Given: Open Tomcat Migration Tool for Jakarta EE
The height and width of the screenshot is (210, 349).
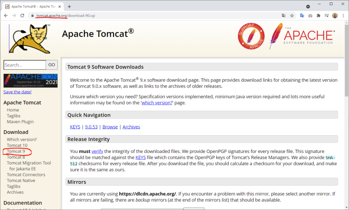Looking at the screenshot, I should (x=29, y=166).
